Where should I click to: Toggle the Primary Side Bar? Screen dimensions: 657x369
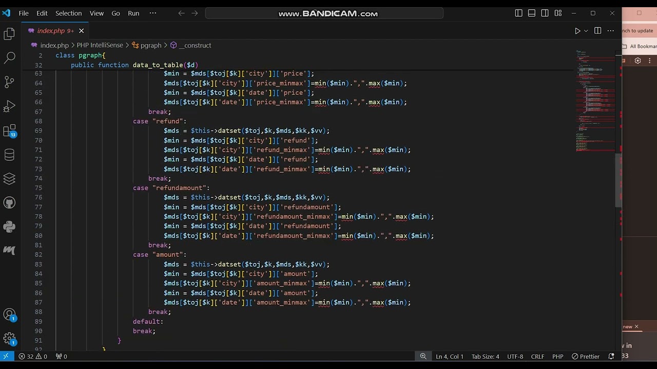pos(518,13)
